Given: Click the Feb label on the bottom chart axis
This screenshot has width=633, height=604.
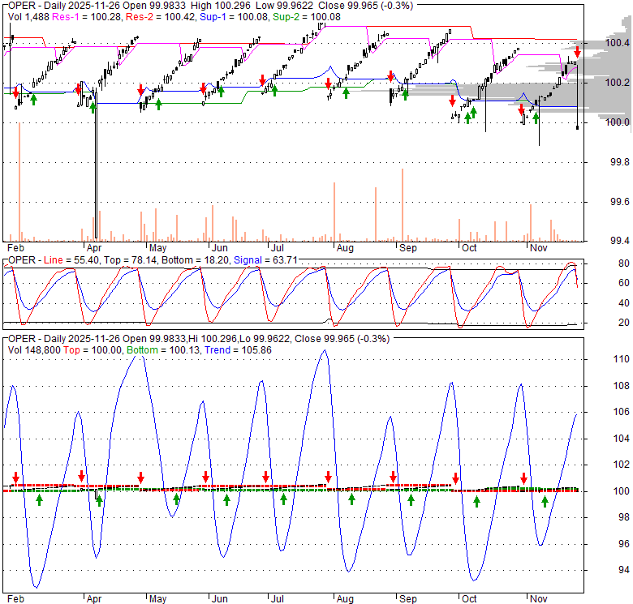Looking at the screenshot, I should [x=15, y=599].
